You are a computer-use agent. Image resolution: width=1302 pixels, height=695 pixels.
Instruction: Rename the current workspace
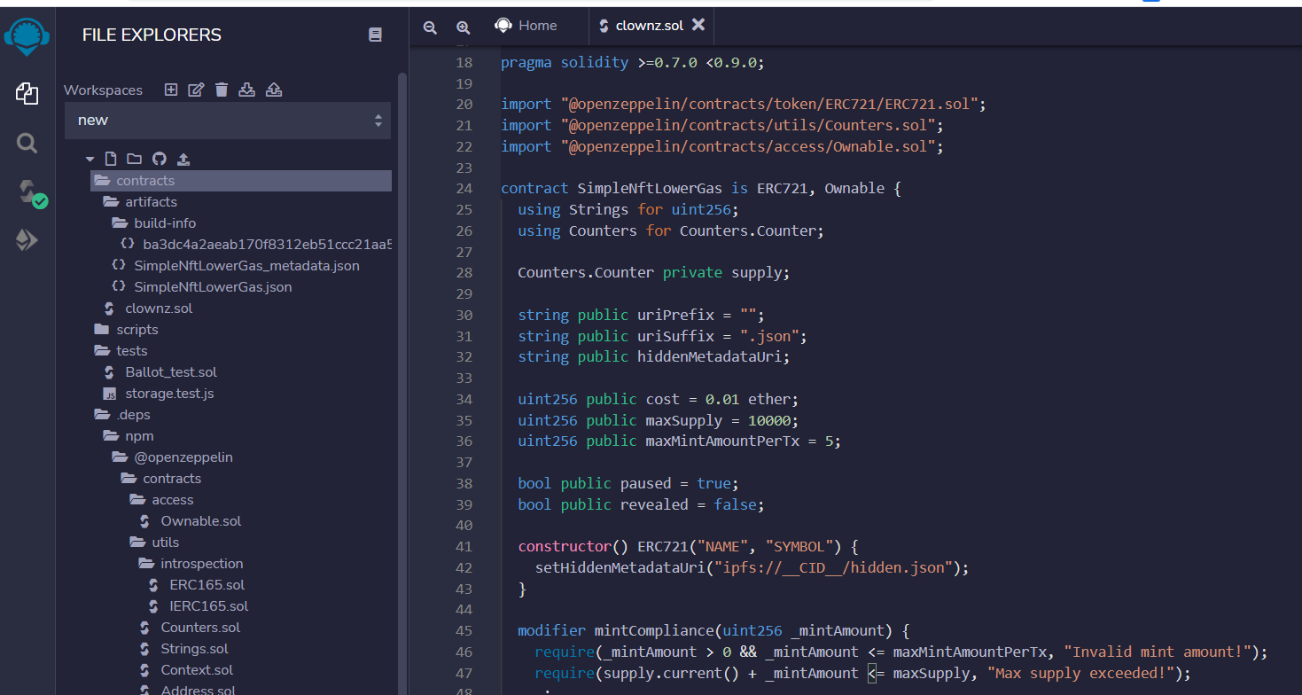[196, 90]
